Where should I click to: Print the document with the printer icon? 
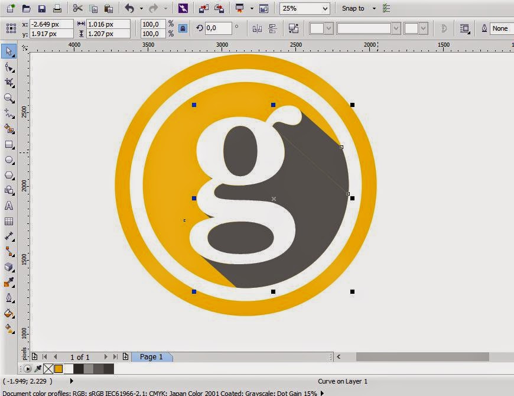point(57,8)
